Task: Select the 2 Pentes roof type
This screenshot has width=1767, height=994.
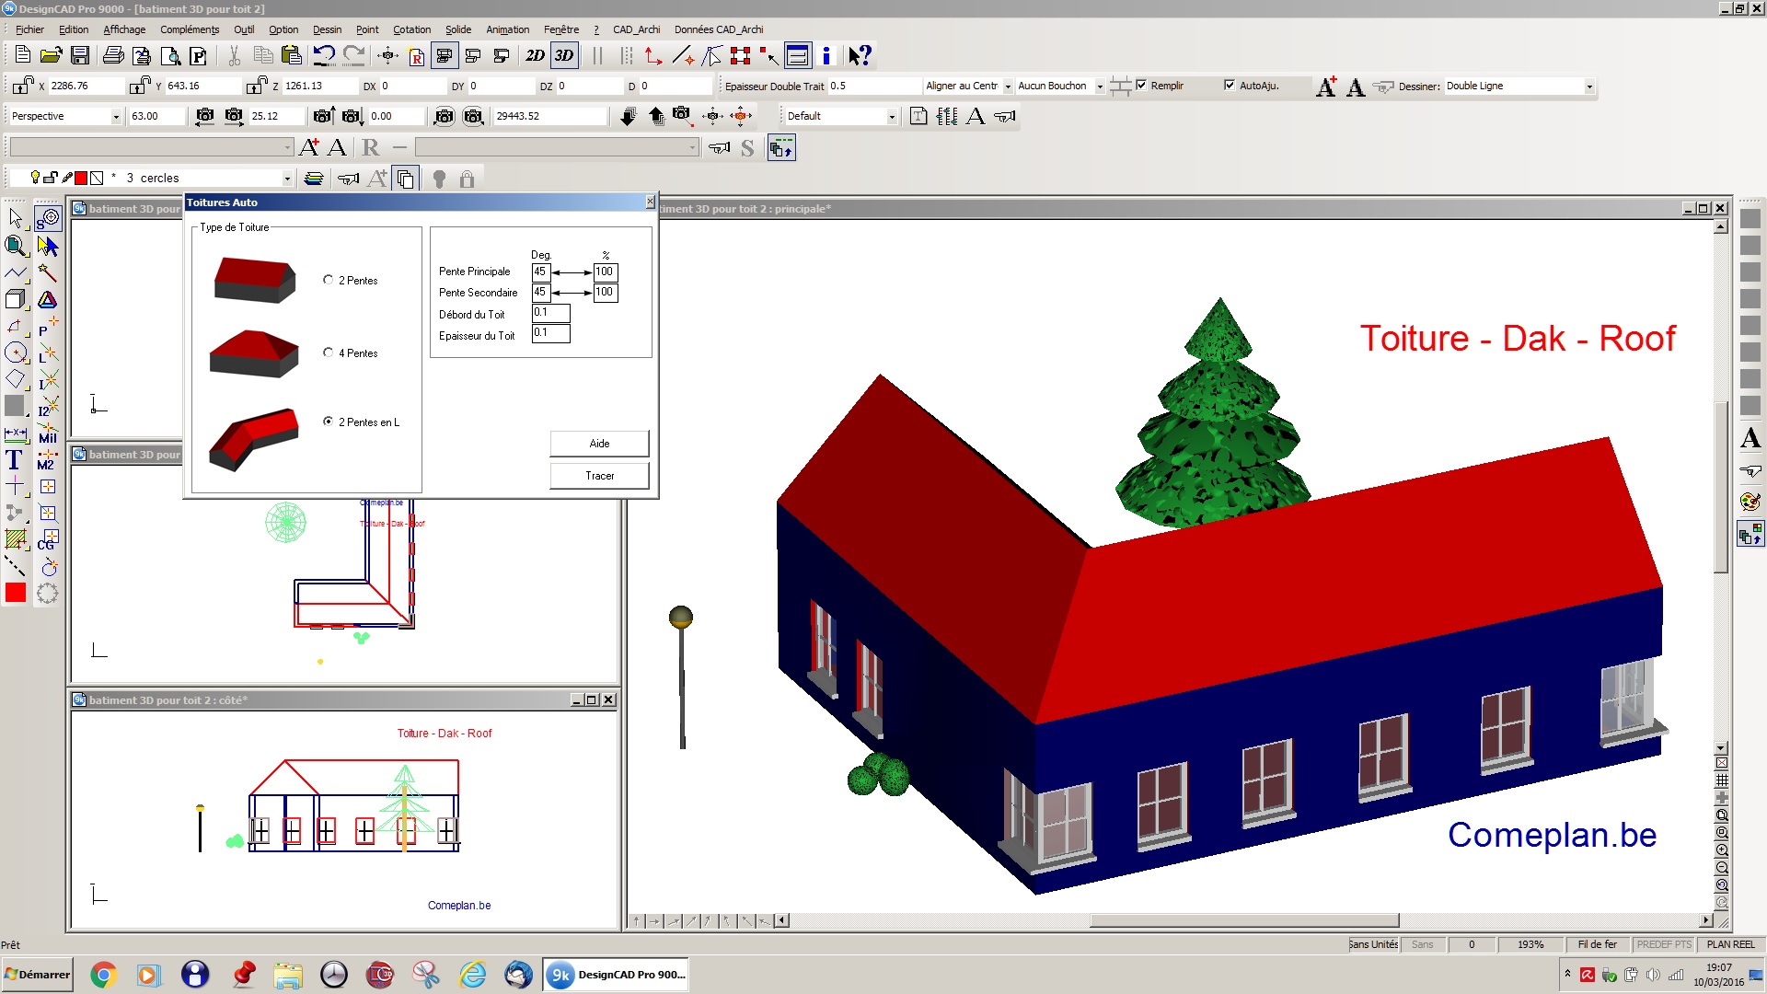Action: 329,280
